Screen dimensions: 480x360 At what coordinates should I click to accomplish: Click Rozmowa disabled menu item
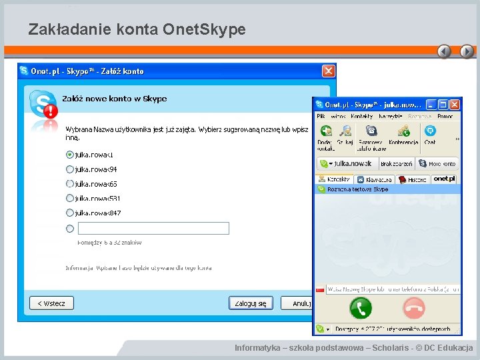point(419,116)
